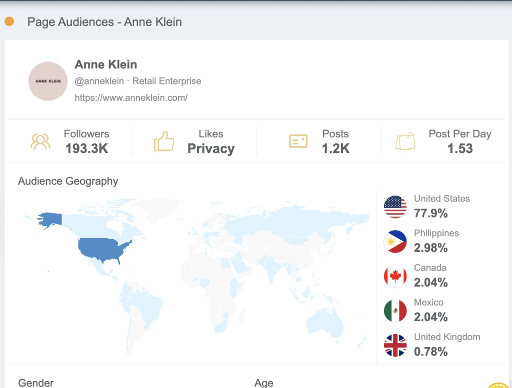Click the orange dot beside Page Audiences
This screenshot has width=512, height=388.
point(9,21)
